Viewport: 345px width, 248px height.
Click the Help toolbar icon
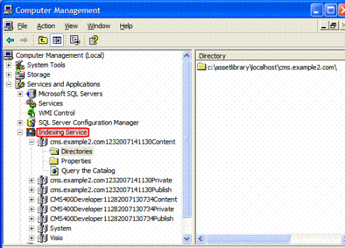[93, 40]
